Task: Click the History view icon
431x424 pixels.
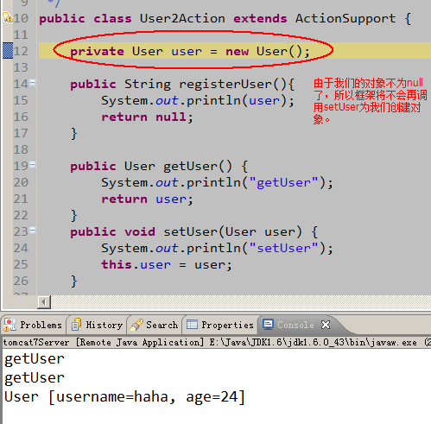Action: (77, 325)
